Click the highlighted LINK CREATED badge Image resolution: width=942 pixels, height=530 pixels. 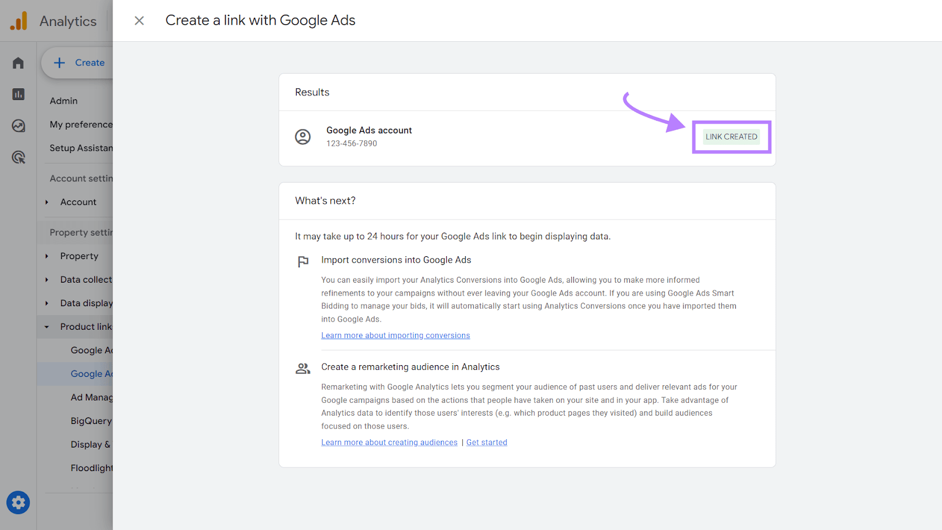coord(731,137)
